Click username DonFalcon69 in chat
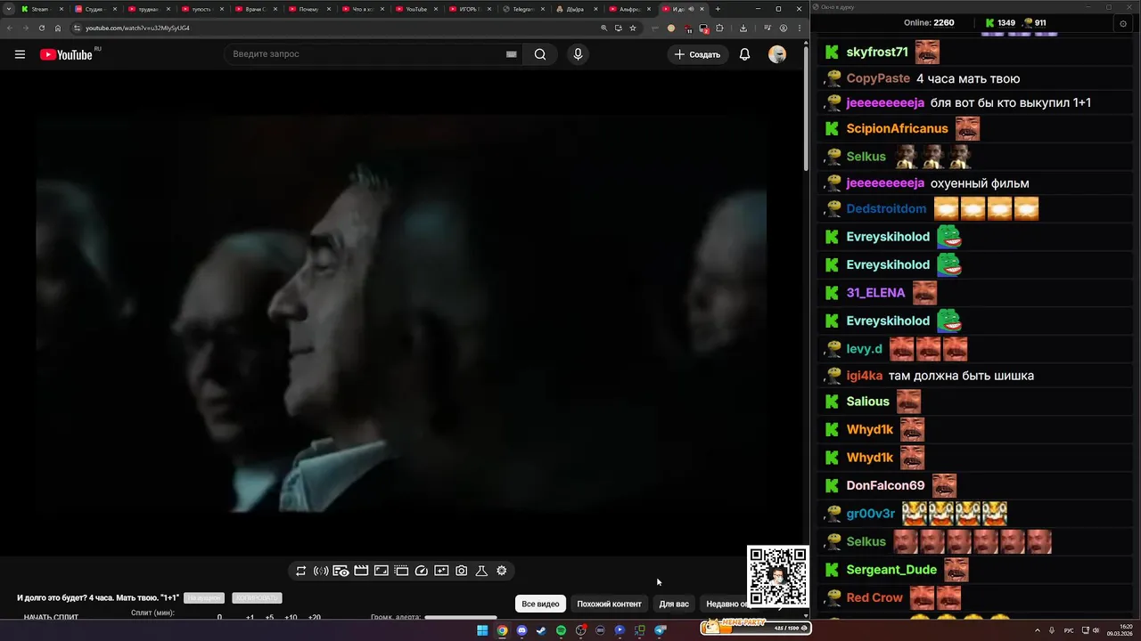Viewport: 1141px width, 641px height. [x=885, y=485]
